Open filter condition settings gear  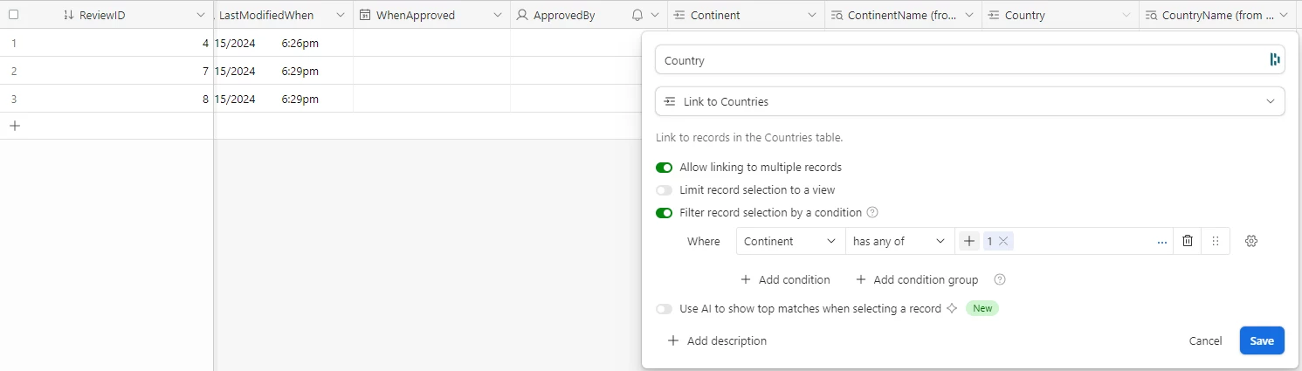[1250, 241]
